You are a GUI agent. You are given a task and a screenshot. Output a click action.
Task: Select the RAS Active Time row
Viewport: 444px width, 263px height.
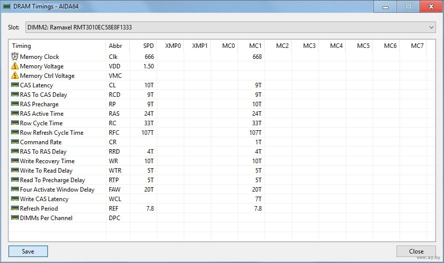click(42, 114)
